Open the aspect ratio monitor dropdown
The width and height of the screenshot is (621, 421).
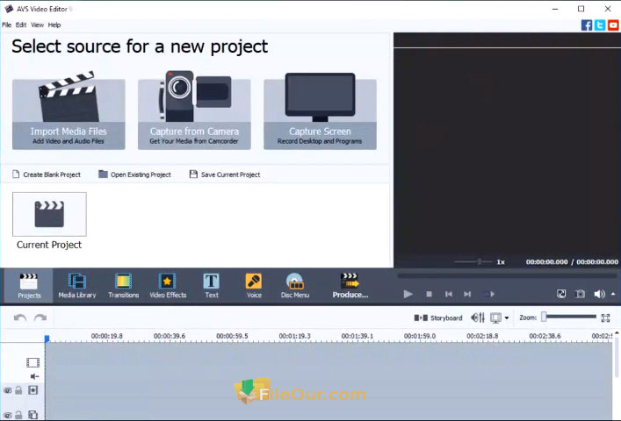coord(499,318)
